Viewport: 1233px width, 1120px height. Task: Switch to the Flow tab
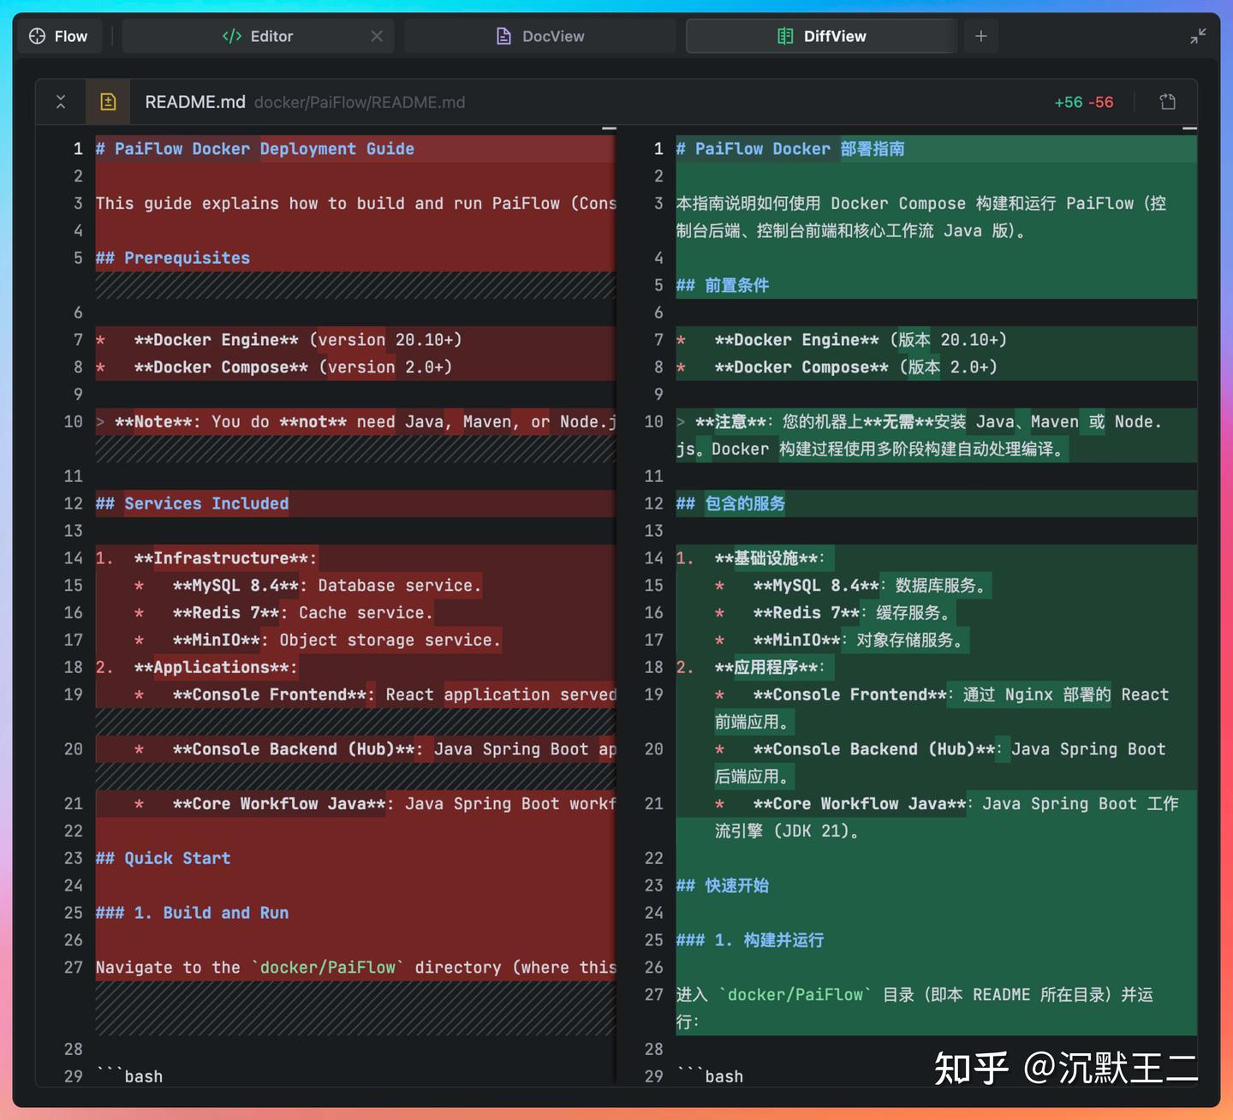click(60, 36)
